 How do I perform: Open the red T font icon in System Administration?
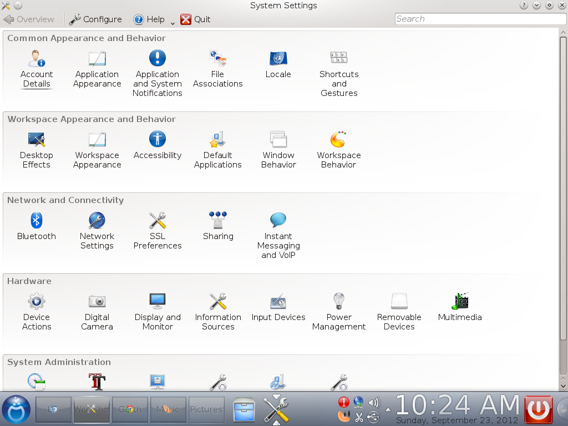tap(97, 382)
